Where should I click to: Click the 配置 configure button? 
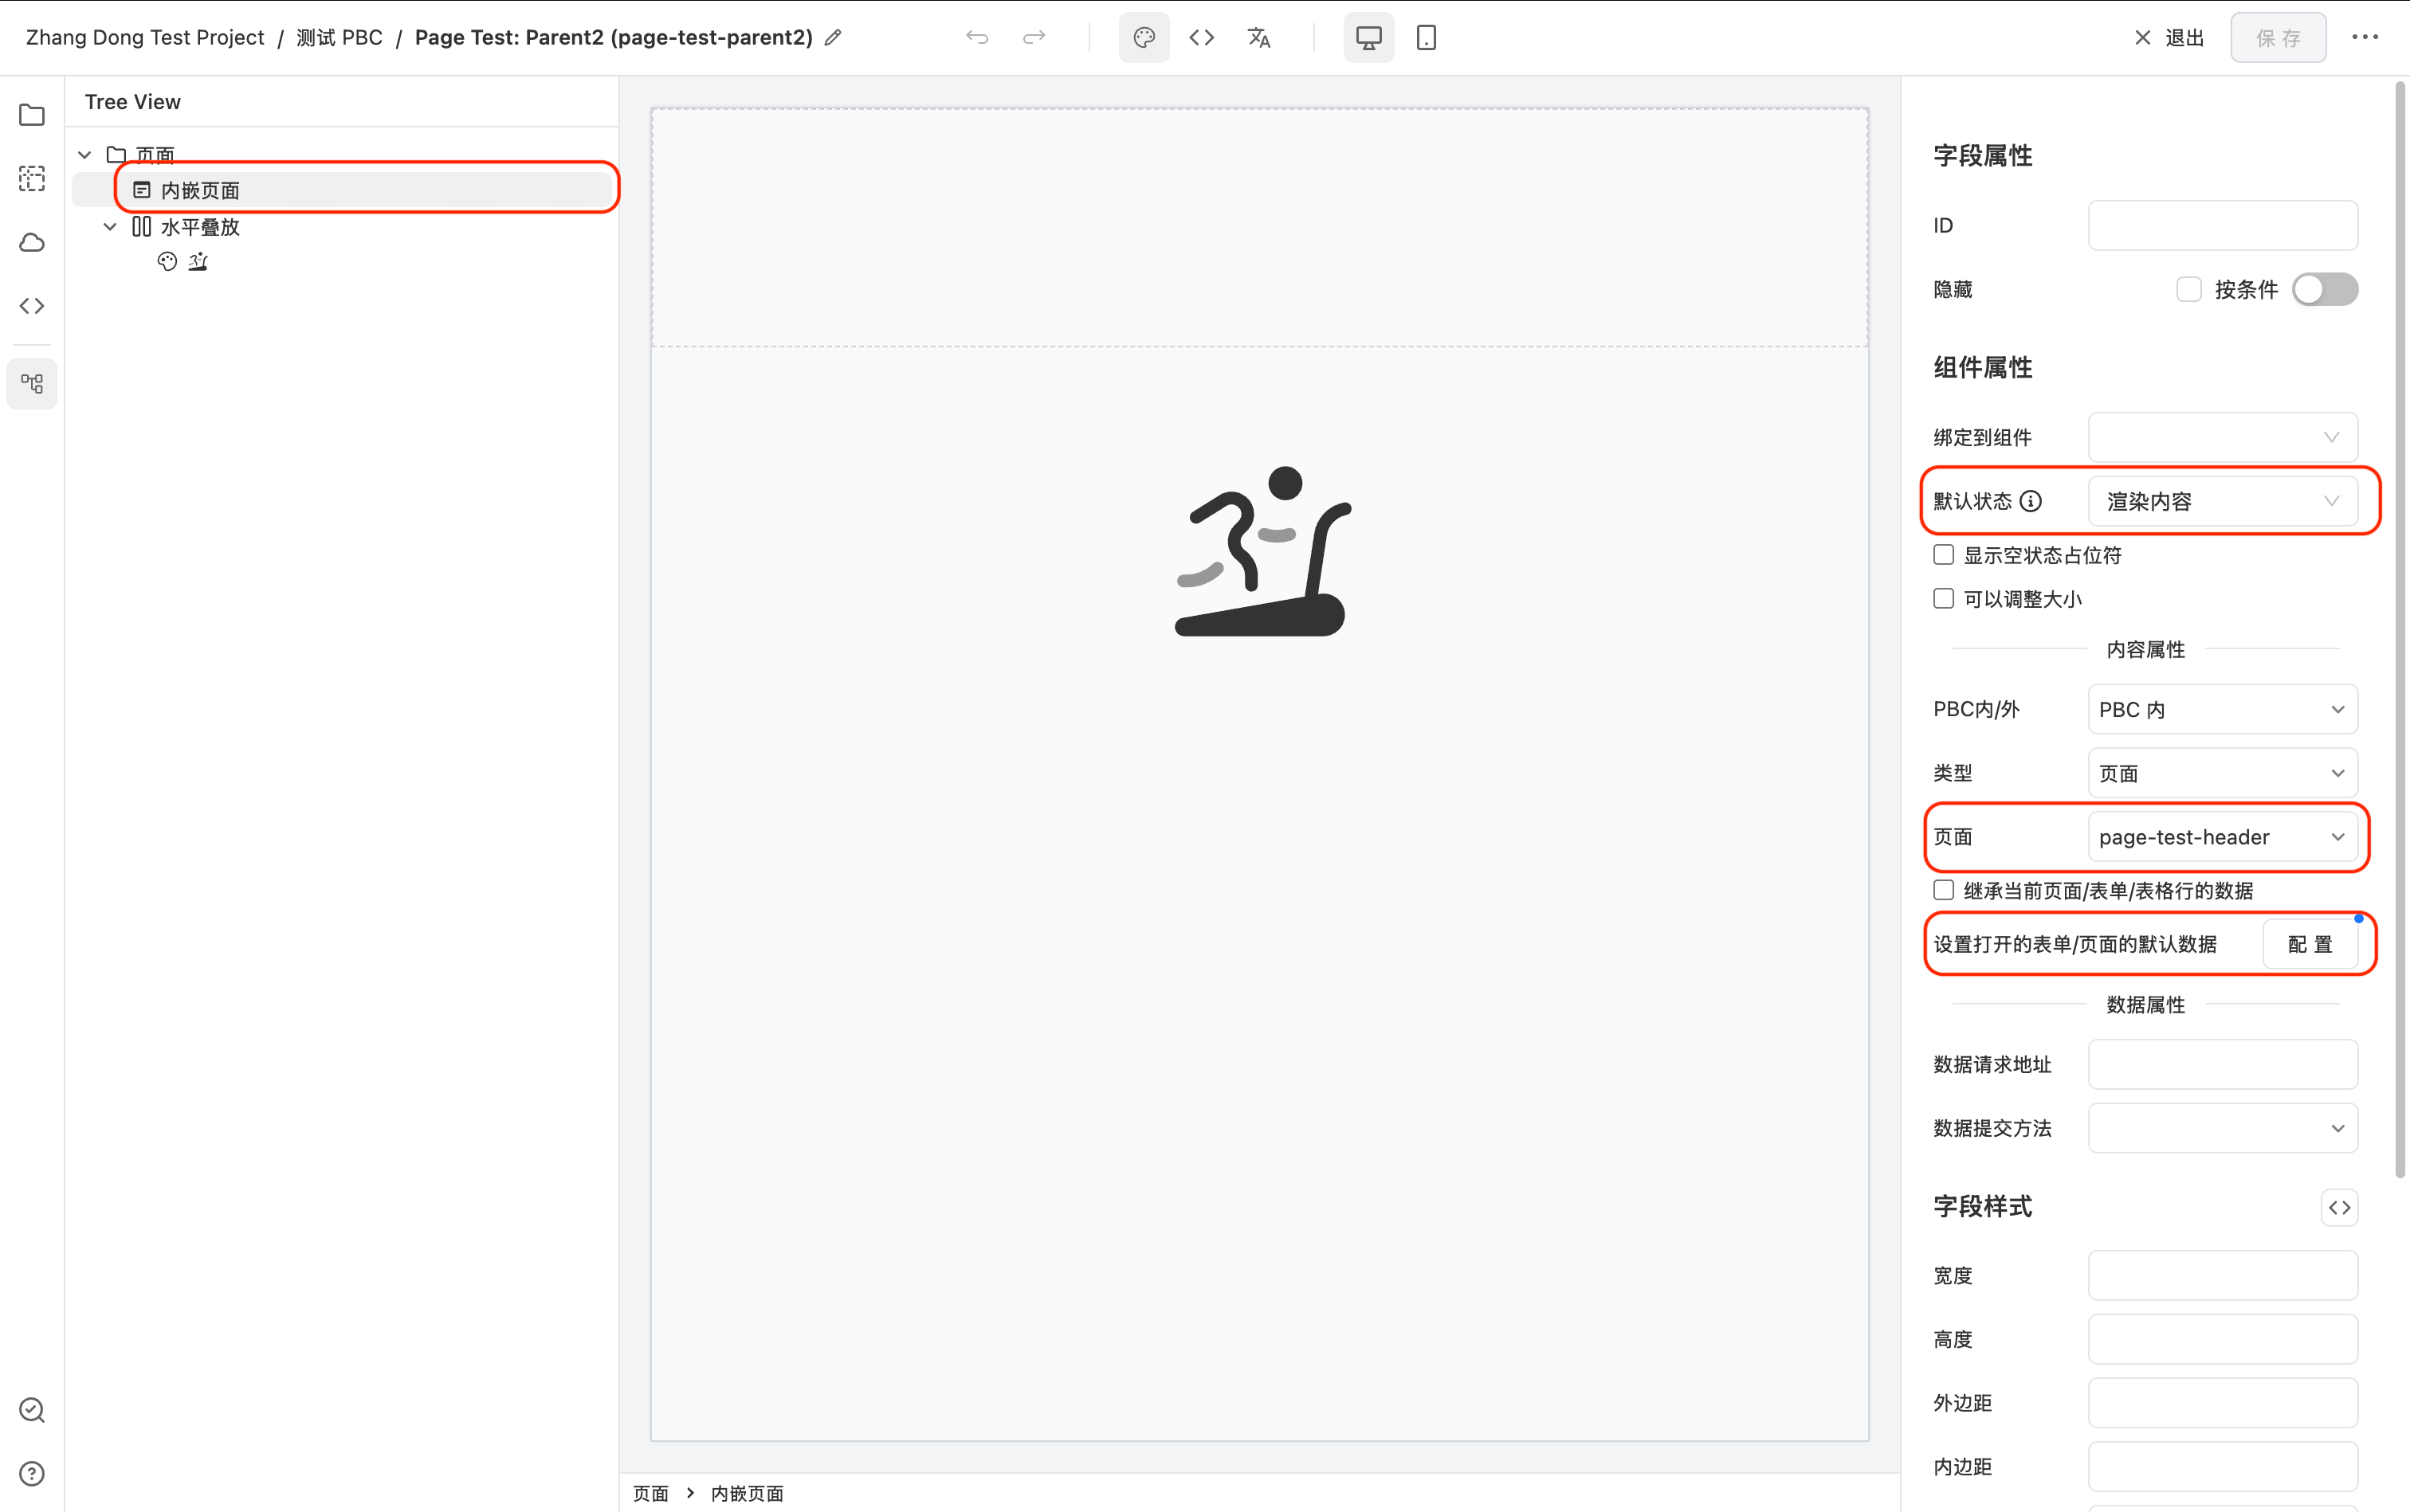coord(2310,944)
